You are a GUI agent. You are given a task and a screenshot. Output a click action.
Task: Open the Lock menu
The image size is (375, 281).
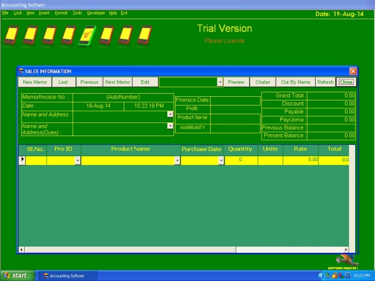(17, 13)
